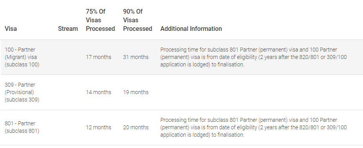The image size is (363, 148).
Task: Click empty Stream cell in subclass 801 row
Action: click(68, 127)
